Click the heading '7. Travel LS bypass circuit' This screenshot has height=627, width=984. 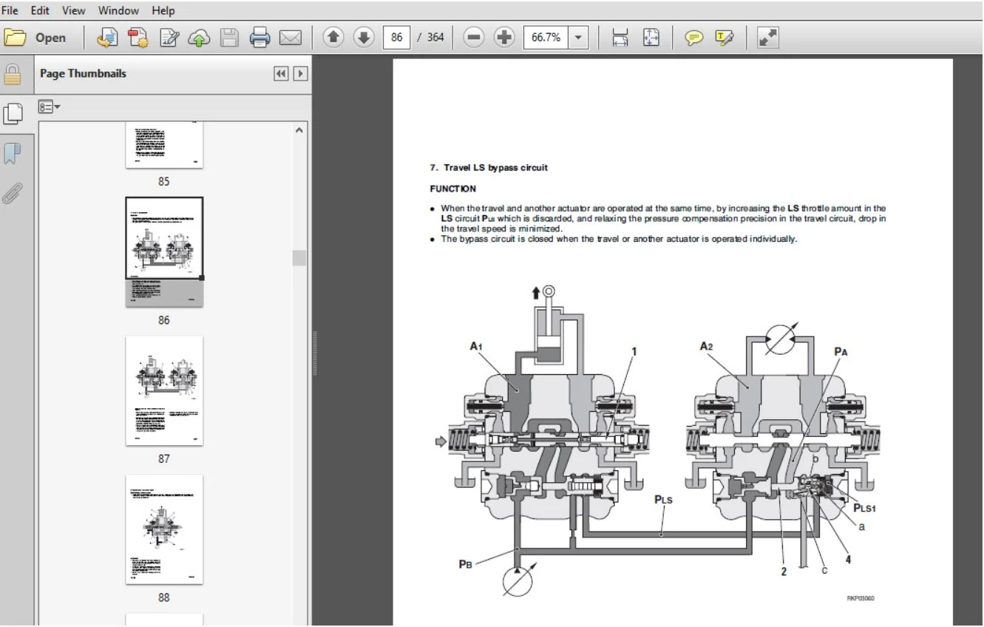point(489,168)
